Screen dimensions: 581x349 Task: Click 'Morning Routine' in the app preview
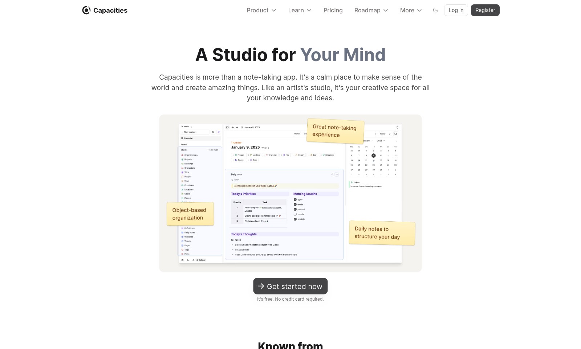click(305, 194)
